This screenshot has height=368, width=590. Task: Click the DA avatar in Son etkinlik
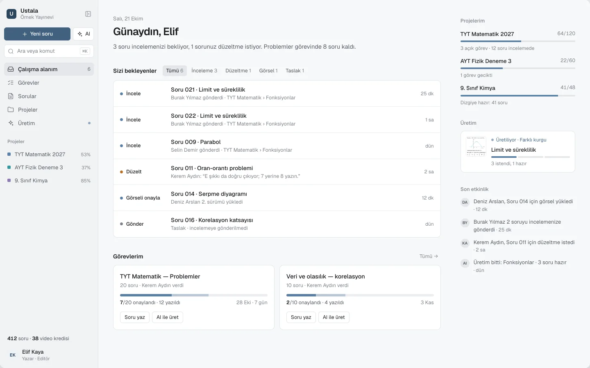click(x=465, y=202)
